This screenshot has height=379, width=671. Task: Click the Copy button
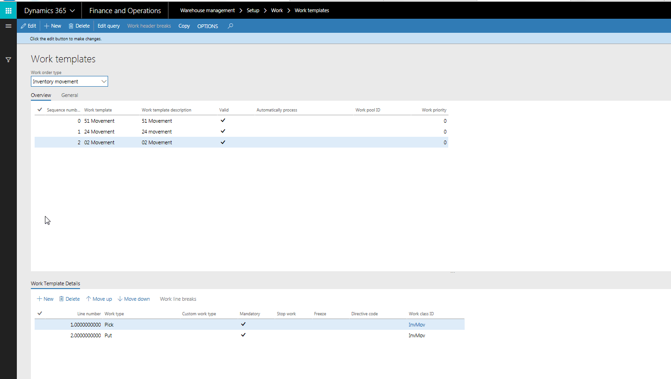pyautogui.click(x=184, y=26)
